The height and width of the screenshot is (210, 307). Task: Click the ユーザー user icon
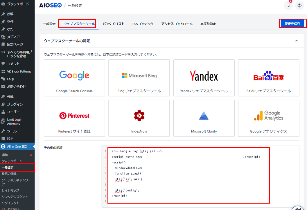click(x=3, y=112)
